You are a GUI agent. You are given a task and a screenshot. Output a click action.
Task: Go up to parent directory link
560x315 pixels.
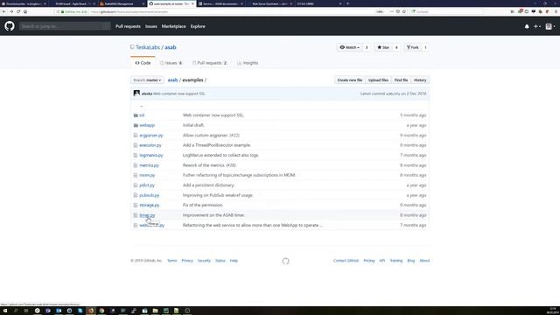(x=142, y=106)
